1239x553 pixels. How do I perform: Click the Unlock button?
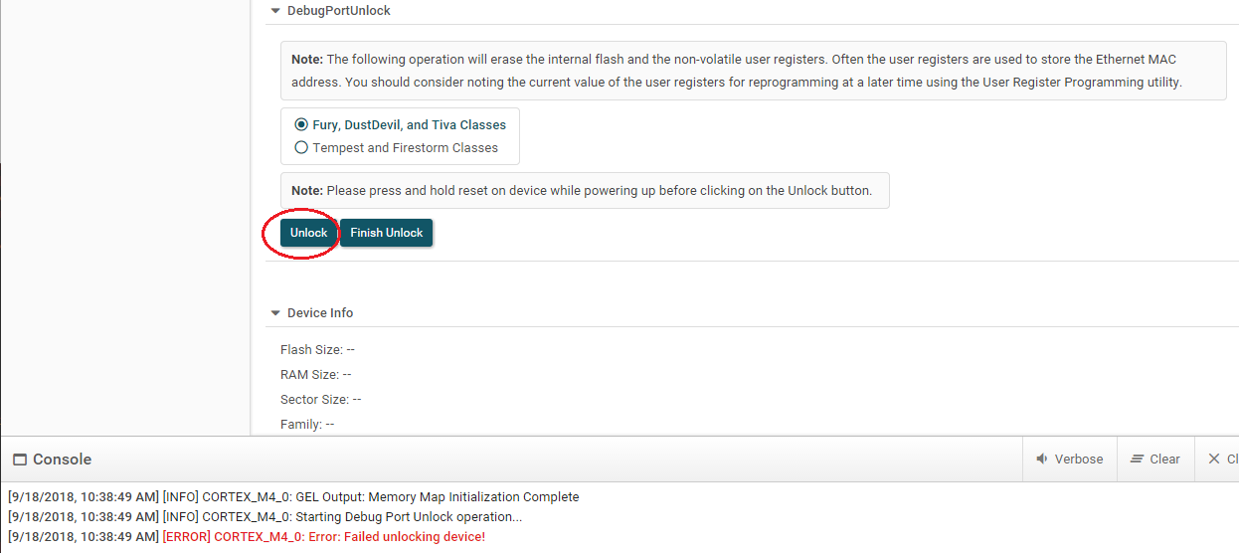308,233
